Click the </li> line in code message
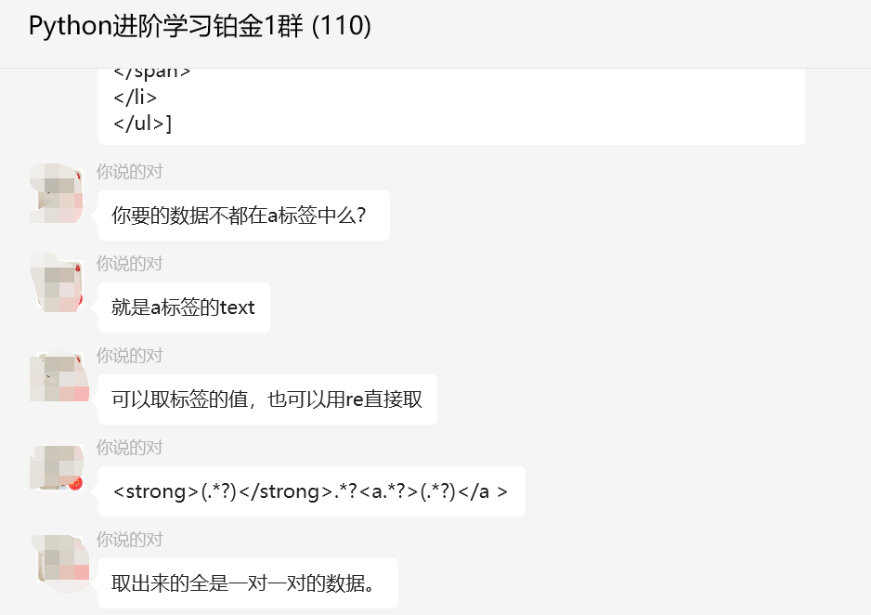Screen dimensions: 871x615 135,98
